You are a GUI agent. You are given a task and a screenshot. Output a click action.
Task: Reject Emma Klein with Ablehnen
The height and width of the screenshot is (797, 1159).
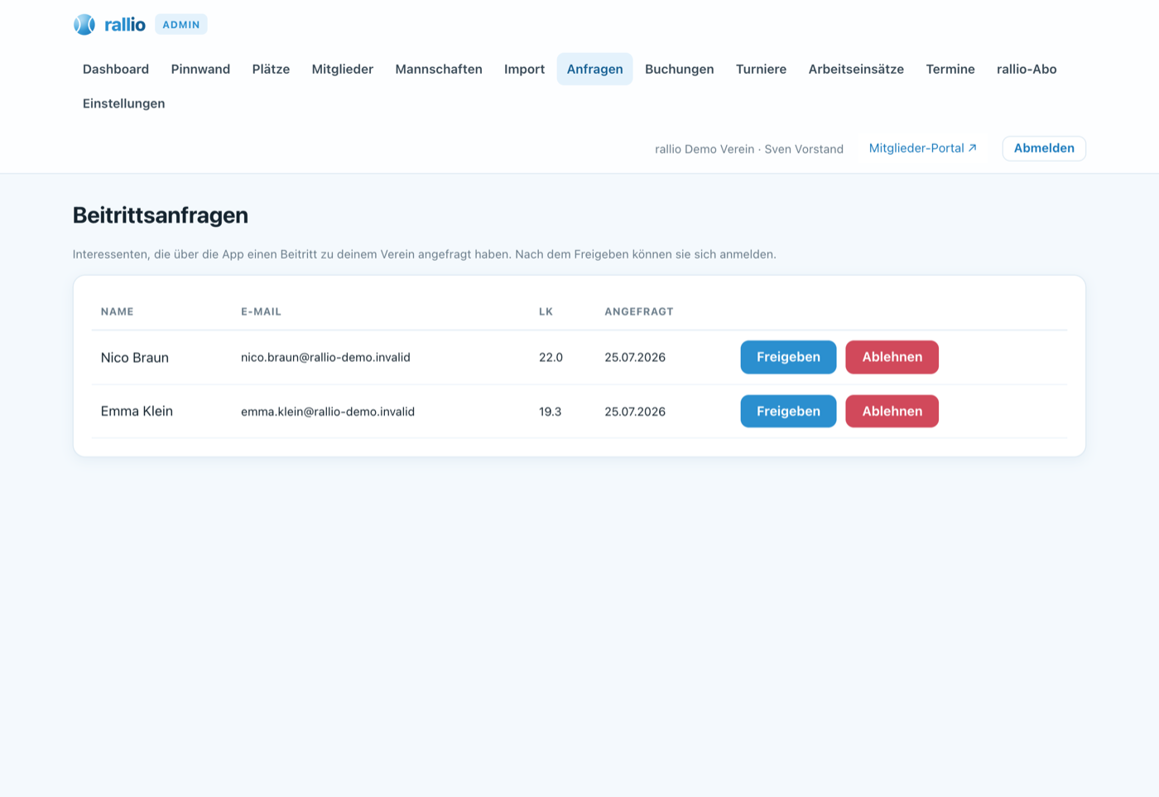tap(892, 411)
